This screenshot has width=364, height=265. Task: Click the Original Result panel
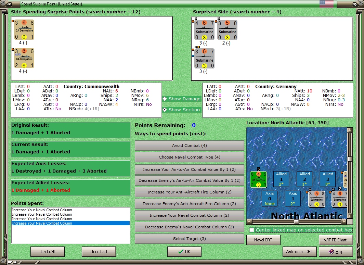coord(71,130)
